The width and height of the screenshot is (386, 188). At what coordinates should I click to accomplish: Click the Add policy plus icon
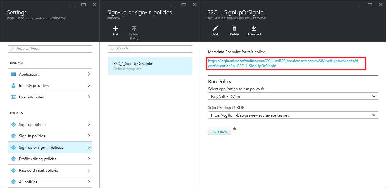click(115, 29)
